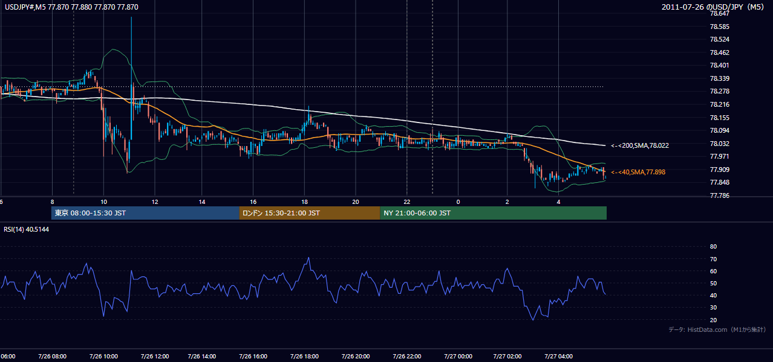Click hour marker 10 below price chart

(103, 202)
